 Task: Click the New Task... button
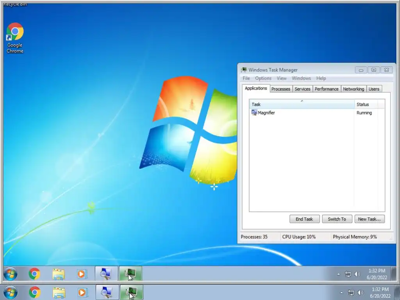[370, 219]
